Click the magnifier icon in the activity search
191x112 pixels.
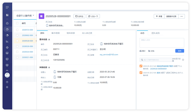pos(142,60)
